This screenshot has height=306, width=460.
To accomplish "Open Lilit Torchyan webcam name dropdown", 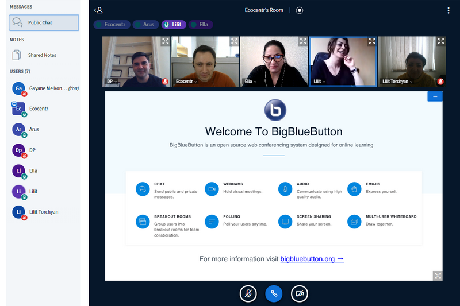I will [397, 81].
